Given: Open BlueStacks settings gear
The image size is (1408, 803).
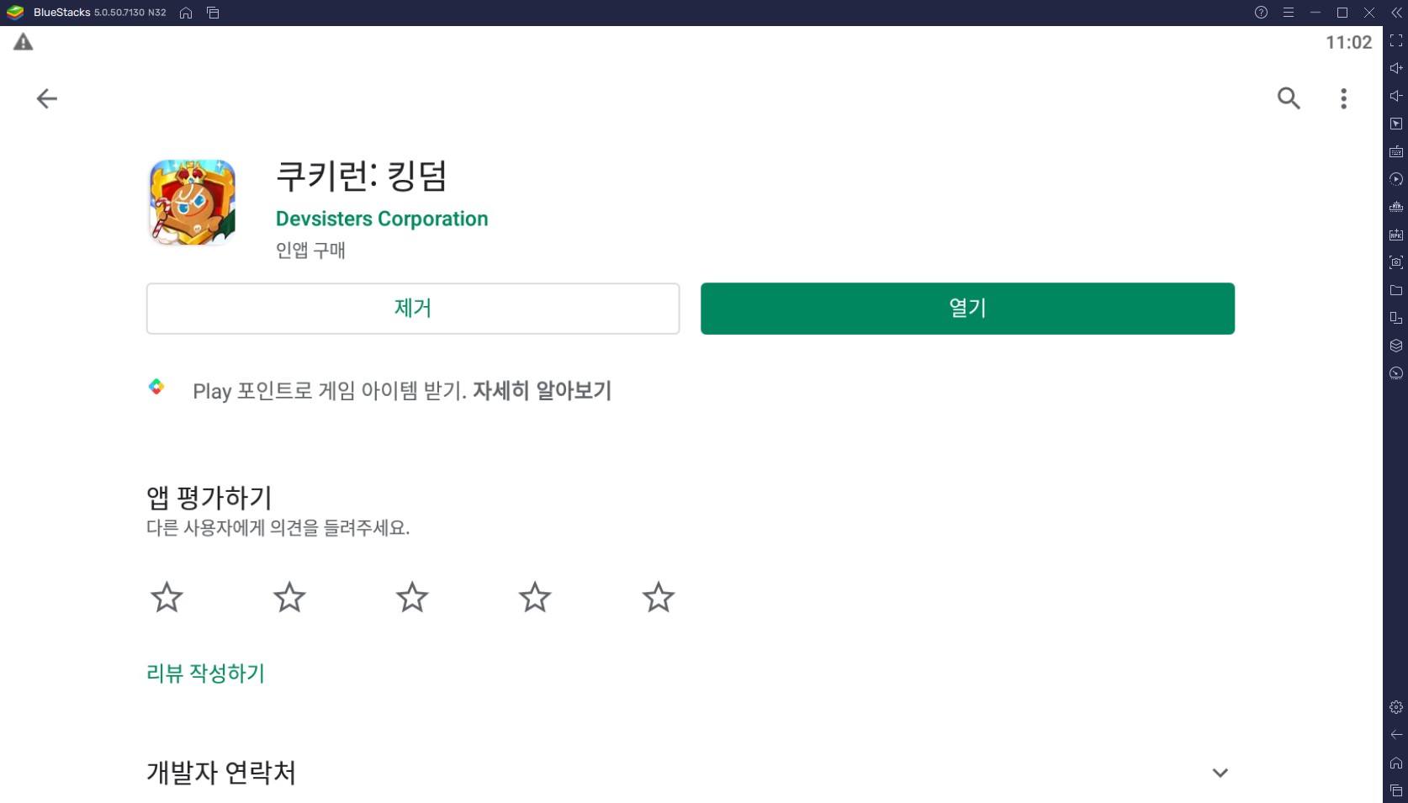Looking at the screenshot, I should [1396, 707].
